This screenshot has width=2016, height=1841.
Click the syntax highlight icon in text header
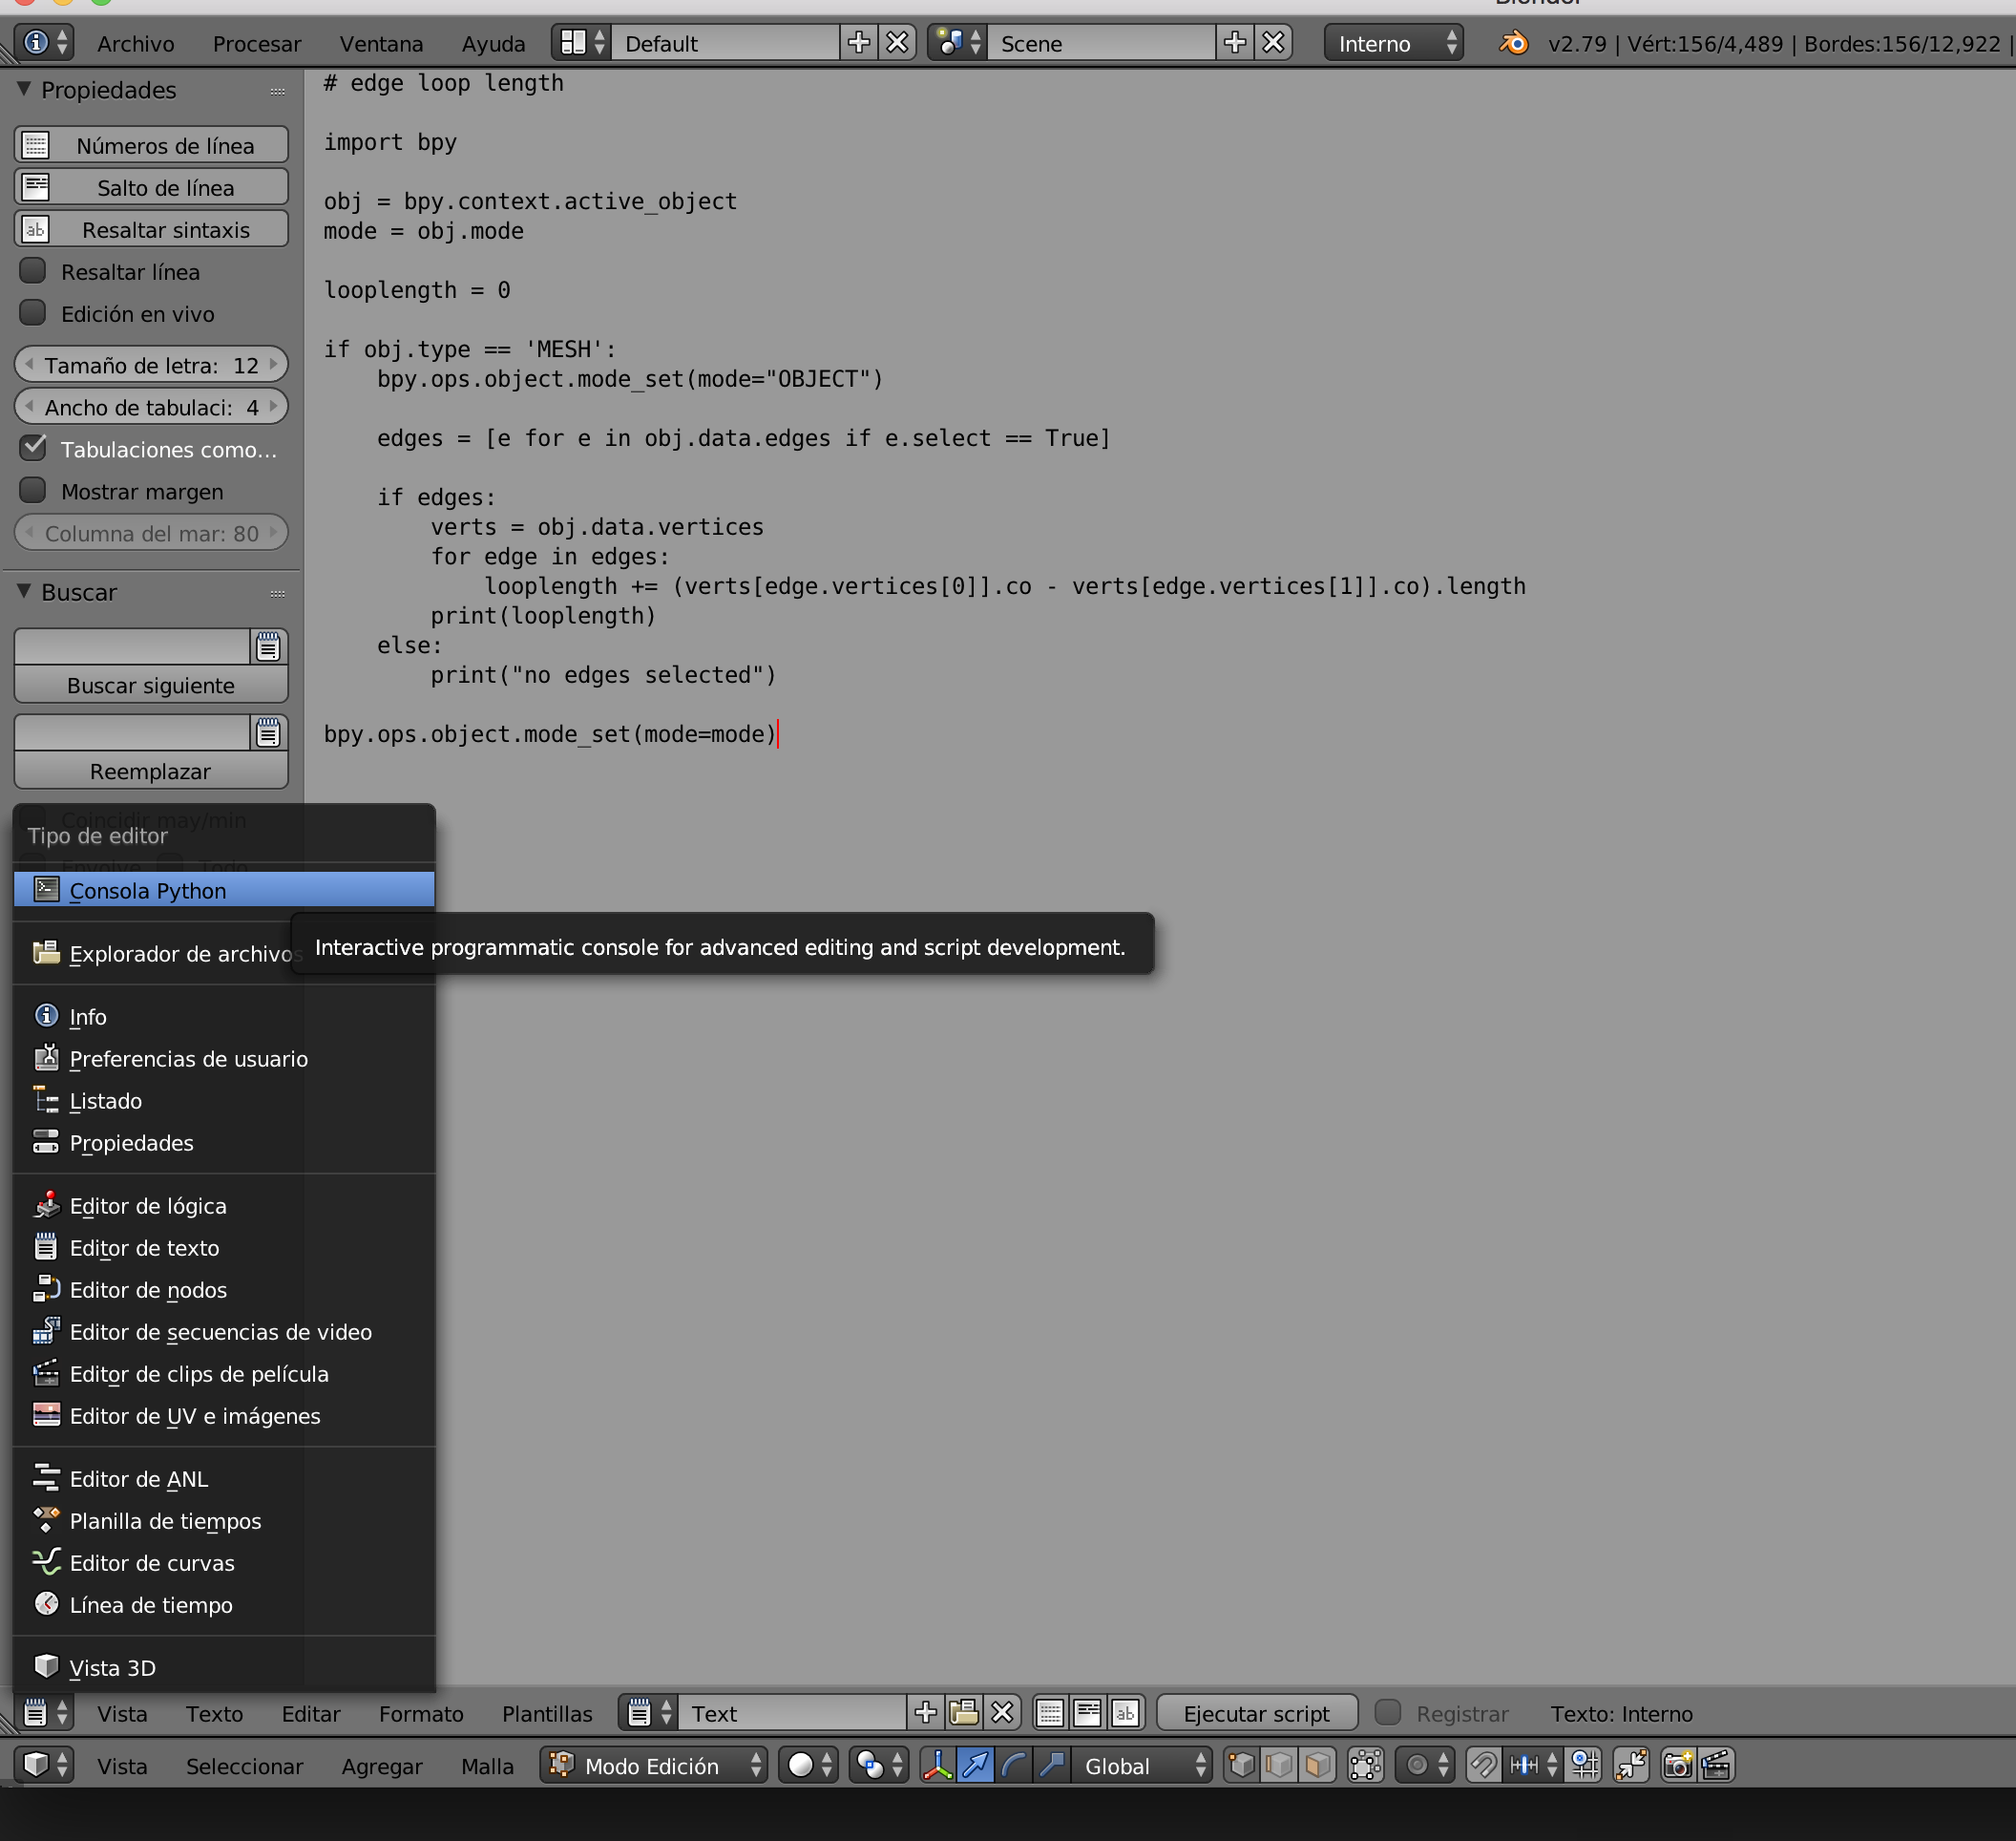(1125, 1713)
